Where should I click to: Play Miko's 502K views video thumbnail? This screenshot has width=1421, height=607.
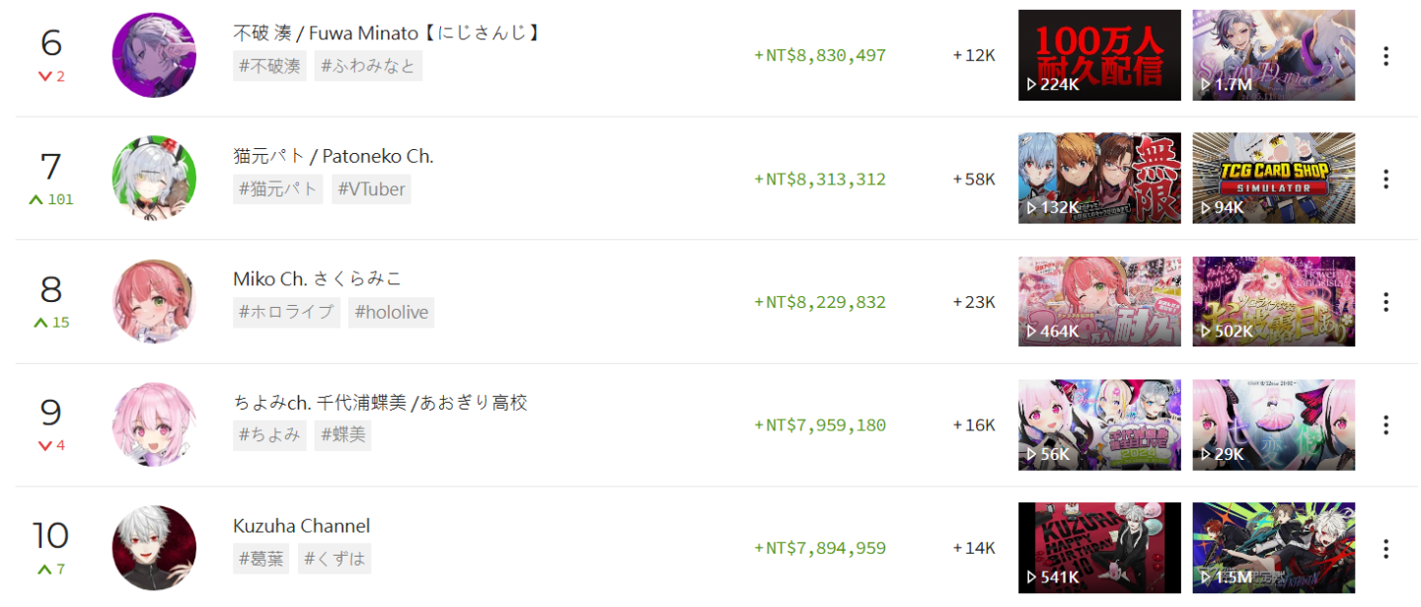pos(1273,302)
